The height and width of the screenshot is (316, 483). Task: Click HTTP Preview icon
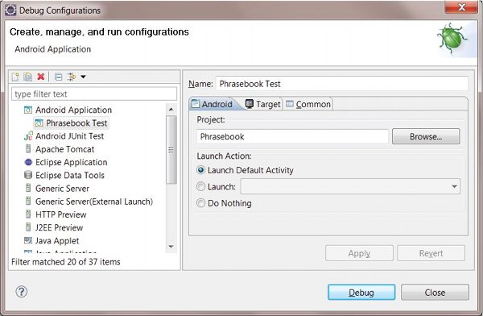click(28, 214)
